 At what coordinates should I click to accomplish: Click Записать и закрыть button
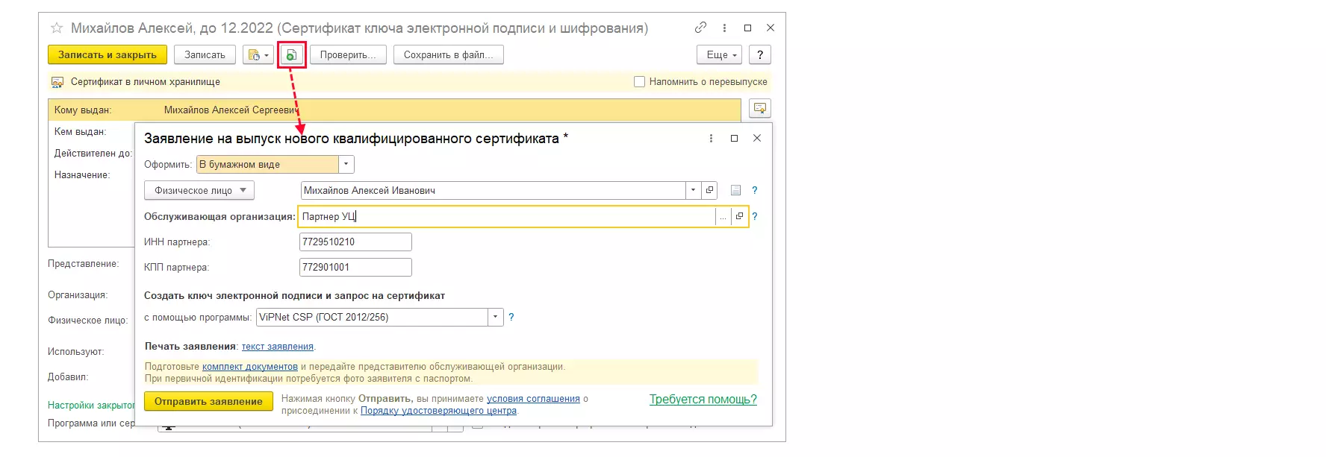(108, 55)
